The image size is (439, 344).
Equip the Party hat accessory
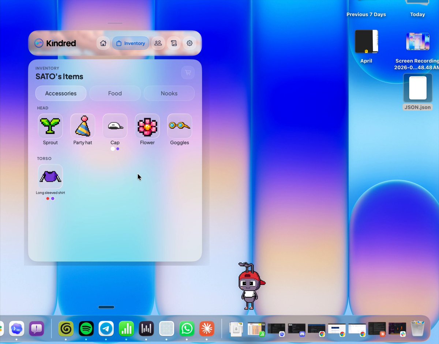tap(83, 126)
